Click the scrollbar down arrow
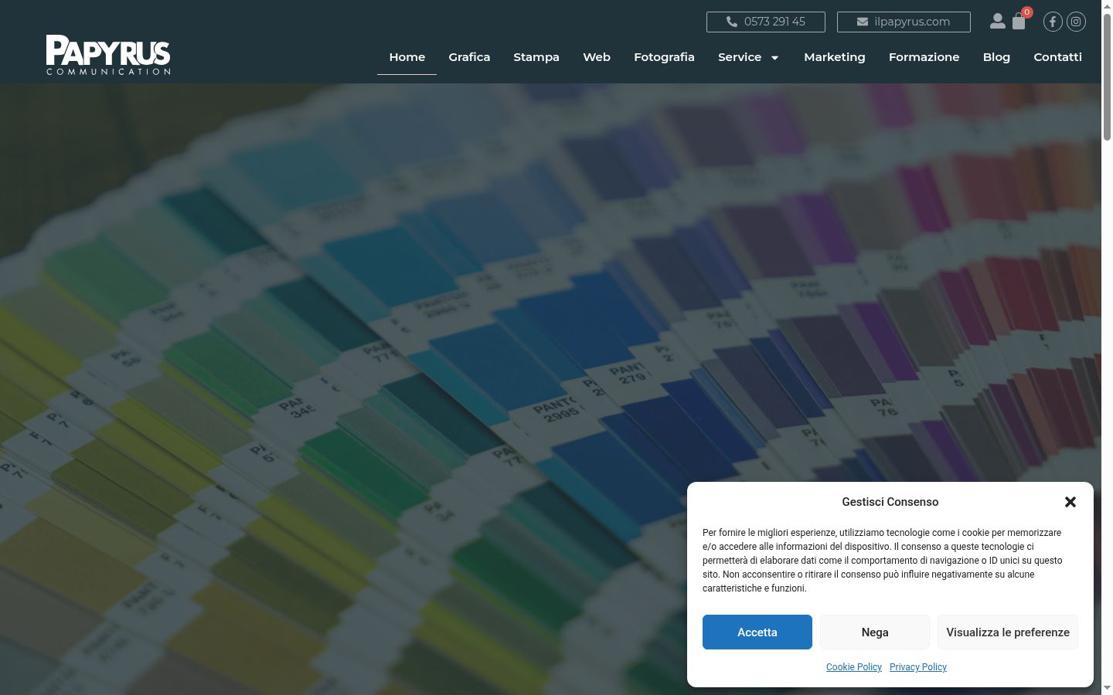1113x695 pixels. click(x=1107, y=689)
